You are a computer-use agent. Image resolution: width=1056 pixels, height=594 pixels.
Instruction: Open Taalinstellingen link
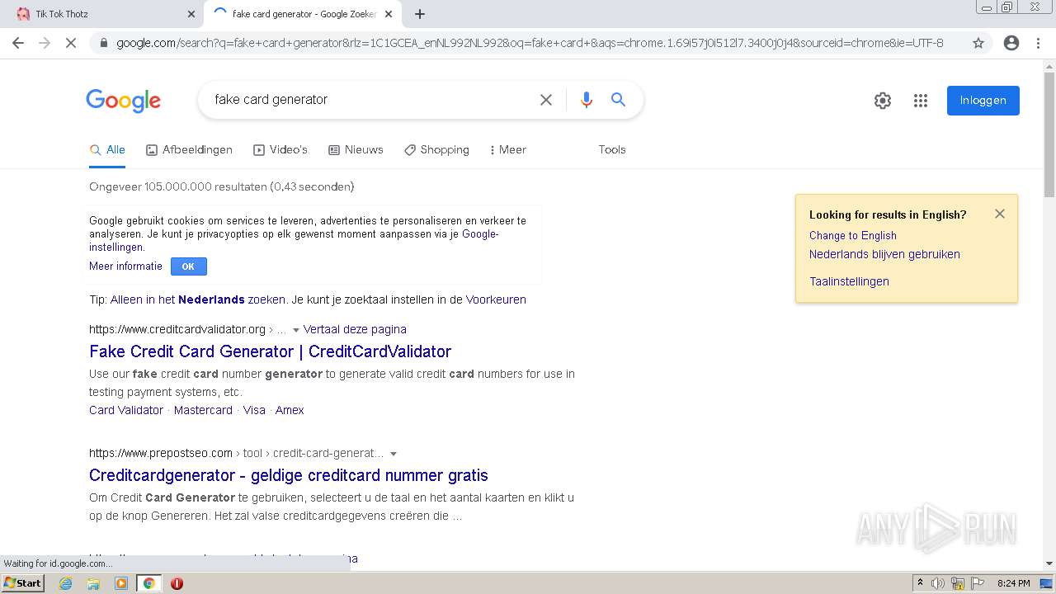coord(849,281)
